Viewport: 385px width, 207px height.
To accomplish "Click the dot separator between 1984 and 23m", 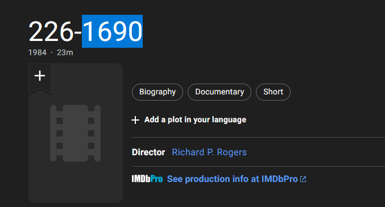I will [52, 52].
